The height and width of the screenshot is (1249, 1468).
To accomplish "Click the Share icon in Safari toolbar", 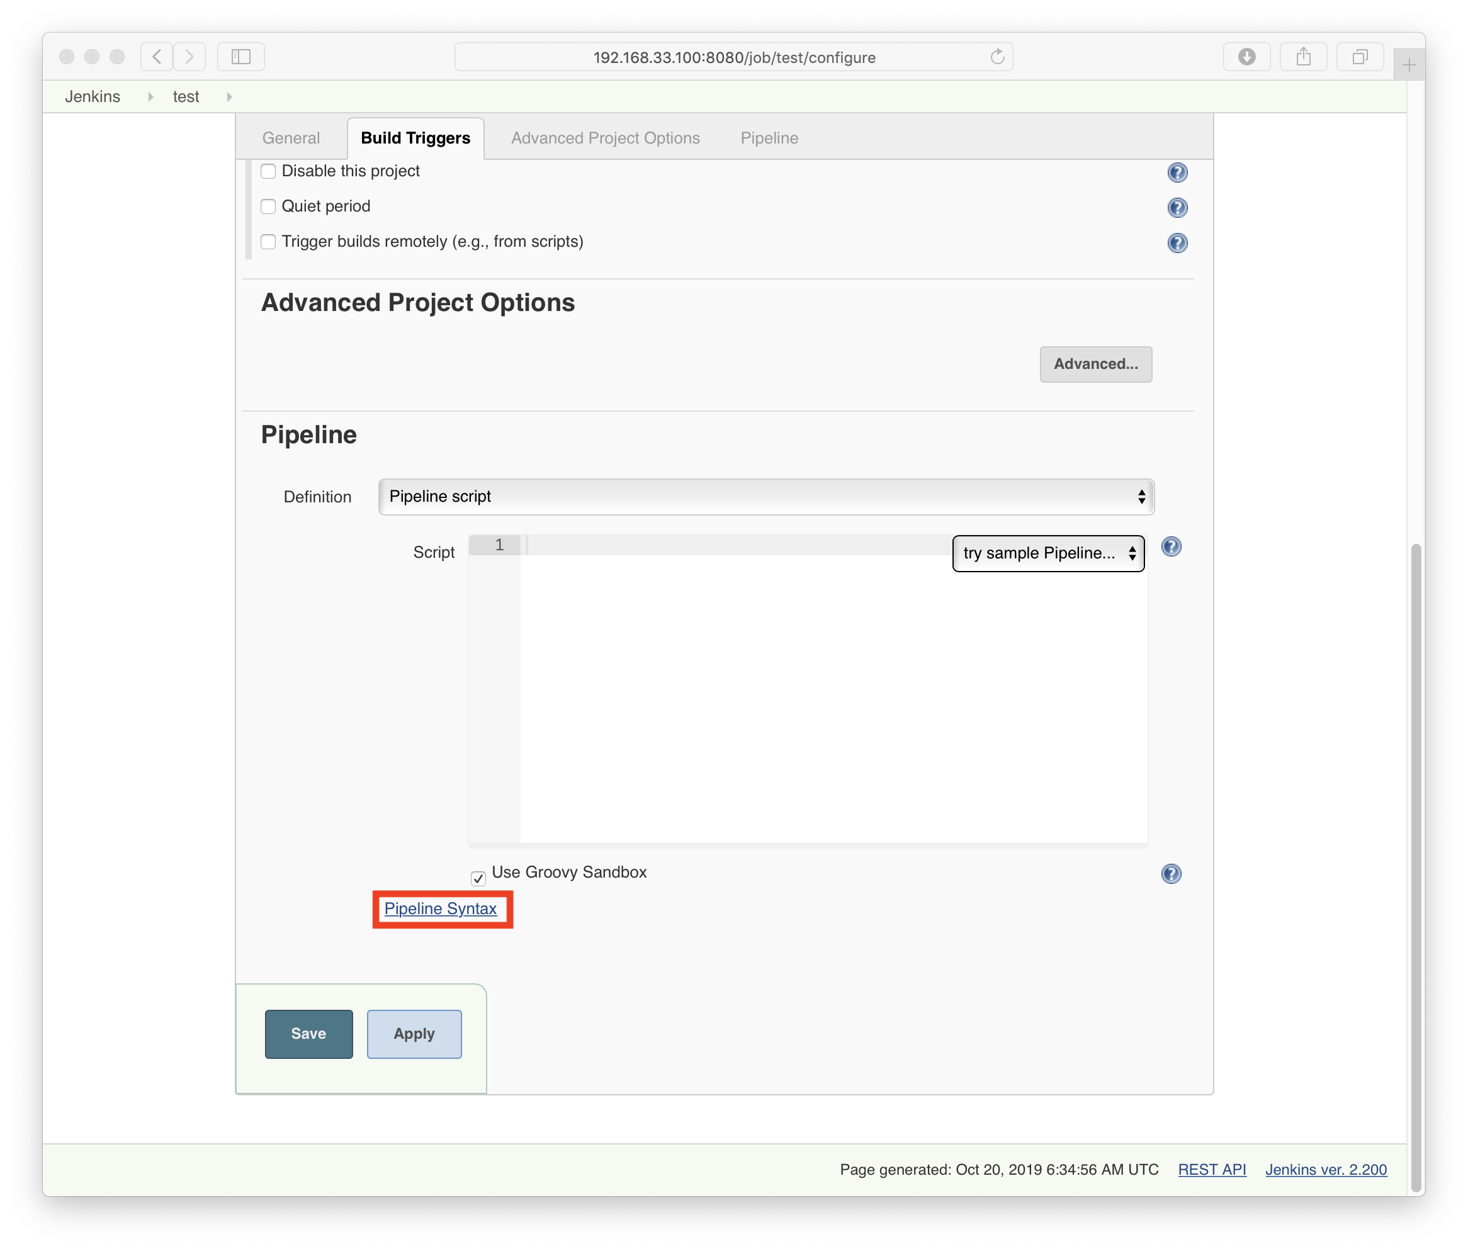I will (1303, 57).
